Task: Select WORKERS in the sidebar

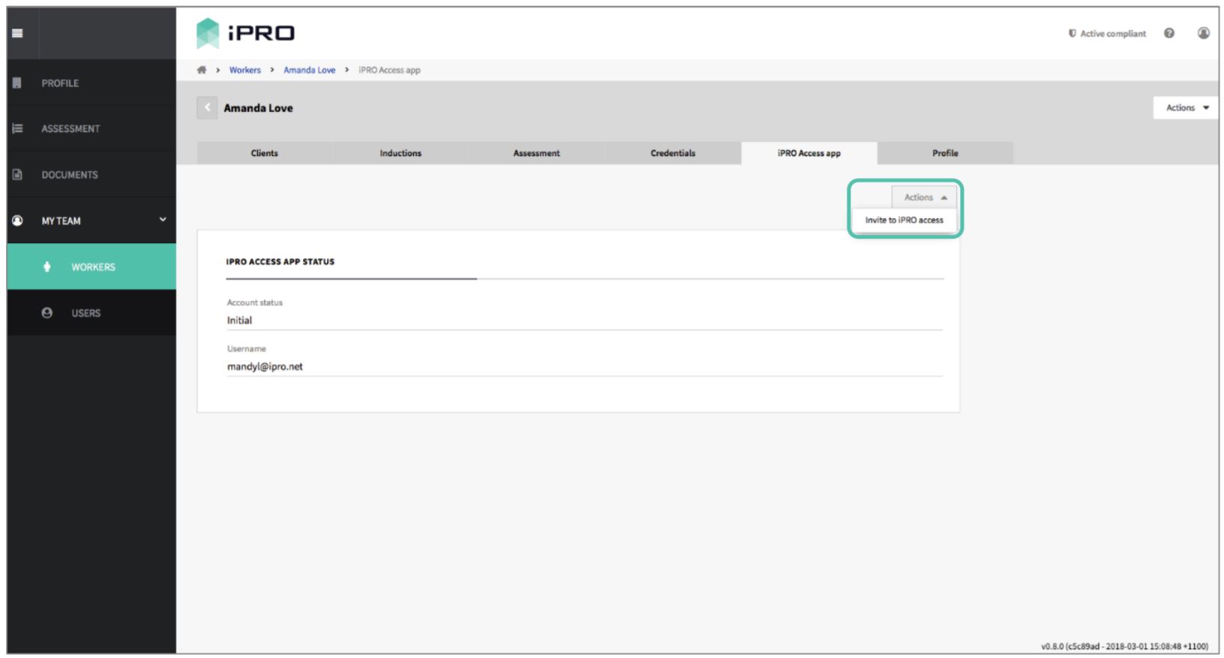Action: click(x=91, y=266)
